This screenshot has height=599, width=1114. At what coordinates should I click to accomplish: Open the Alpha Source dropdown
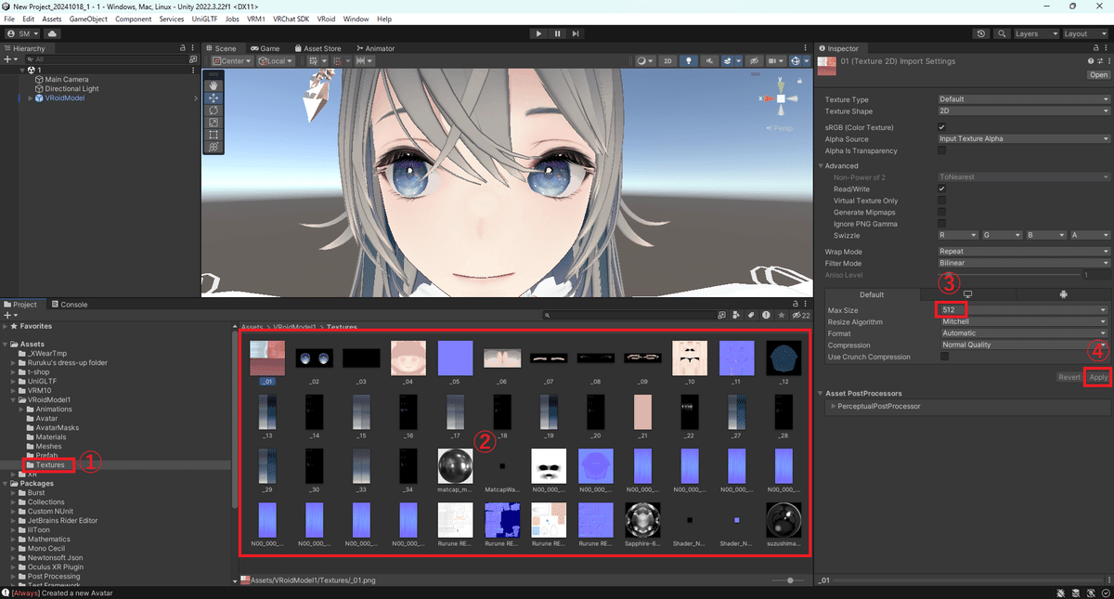[x=1024, y=139]
